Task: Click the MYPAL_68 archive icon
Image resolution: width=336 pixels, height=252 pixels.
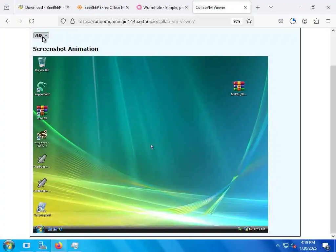Action: [x=239, y=89]
